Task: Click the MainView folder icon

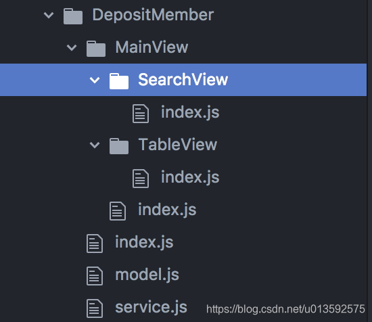Action: (x=96, y=49)
